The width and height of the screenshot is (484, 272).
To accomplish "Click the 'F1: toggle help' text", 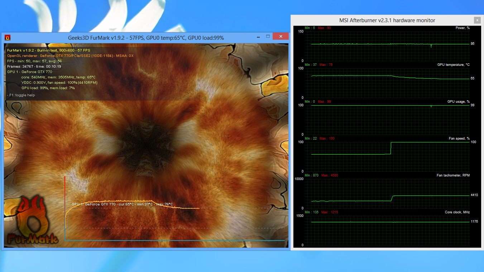I will click(21, 95).
